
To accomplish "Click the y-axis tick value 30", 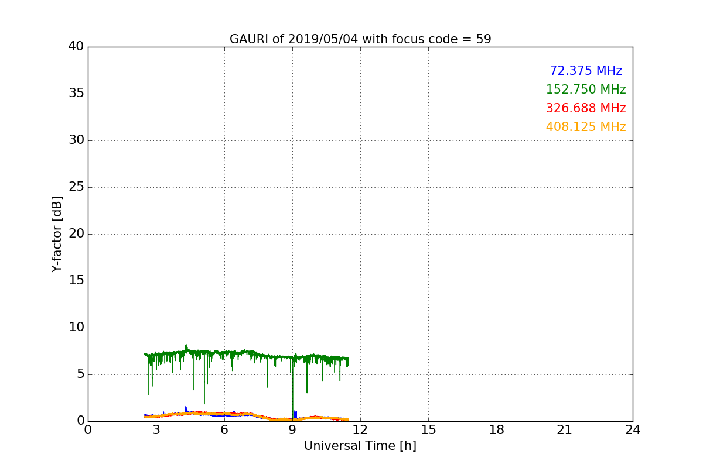I will [76, 140].
